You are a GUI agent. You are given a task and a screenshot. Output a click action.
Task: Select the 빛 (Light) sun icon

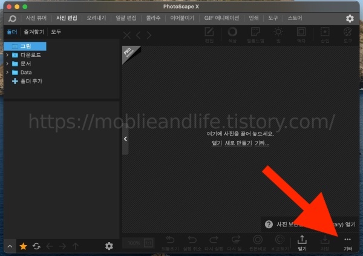[x=278, y=32]
